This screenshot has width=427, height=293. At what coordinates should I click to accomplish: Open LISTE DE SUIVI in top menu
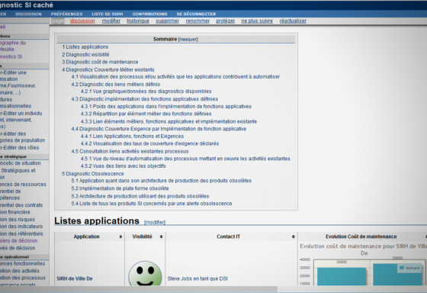coord(108,14)
